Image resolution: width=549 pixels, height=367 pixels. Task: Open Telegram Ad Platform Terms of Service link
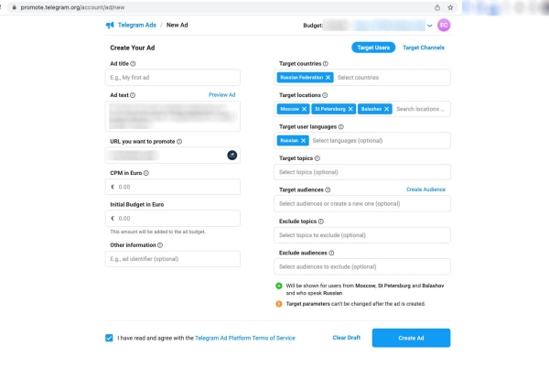[x=245, y=338]
